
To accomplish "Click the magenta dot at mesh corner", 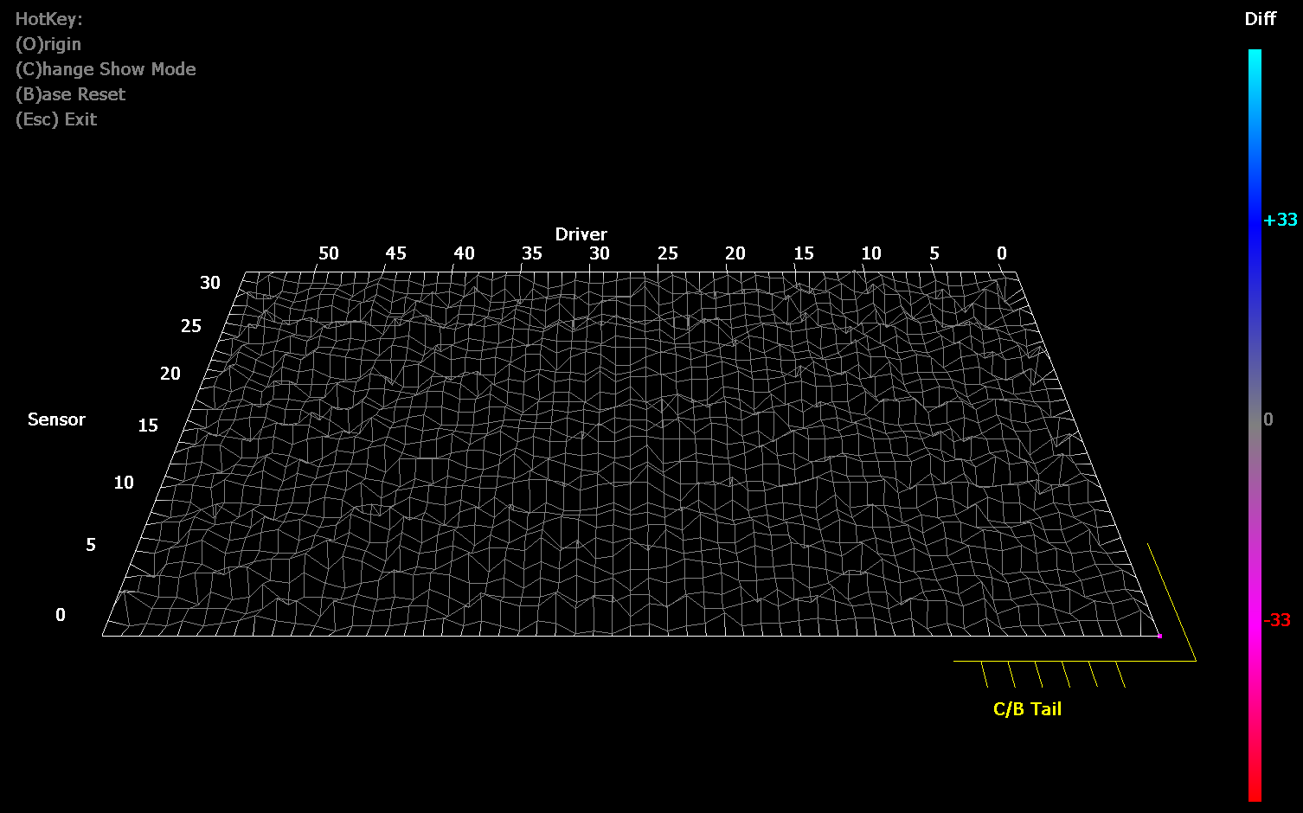I will [x=1159, y=636].
